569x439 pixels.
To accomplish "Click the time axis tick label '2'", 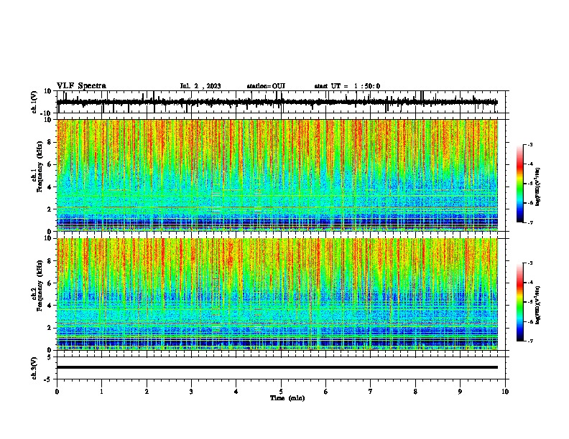I will 147,392.
